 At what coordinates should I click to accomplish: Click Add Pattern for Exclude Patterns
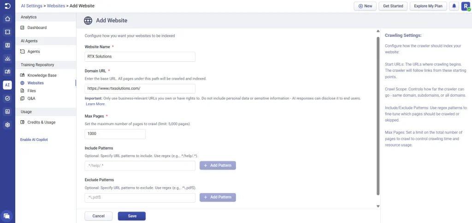click(x=218, y=197)
